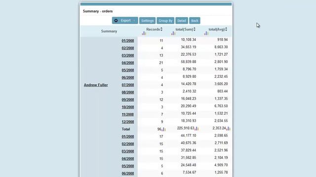Click the Group By button
Viewport: 316px width, 177px height.
(x=165, y=21)
